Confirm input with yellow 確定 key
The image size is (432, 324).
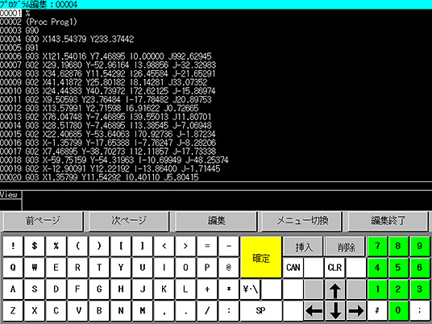[261, 257]
